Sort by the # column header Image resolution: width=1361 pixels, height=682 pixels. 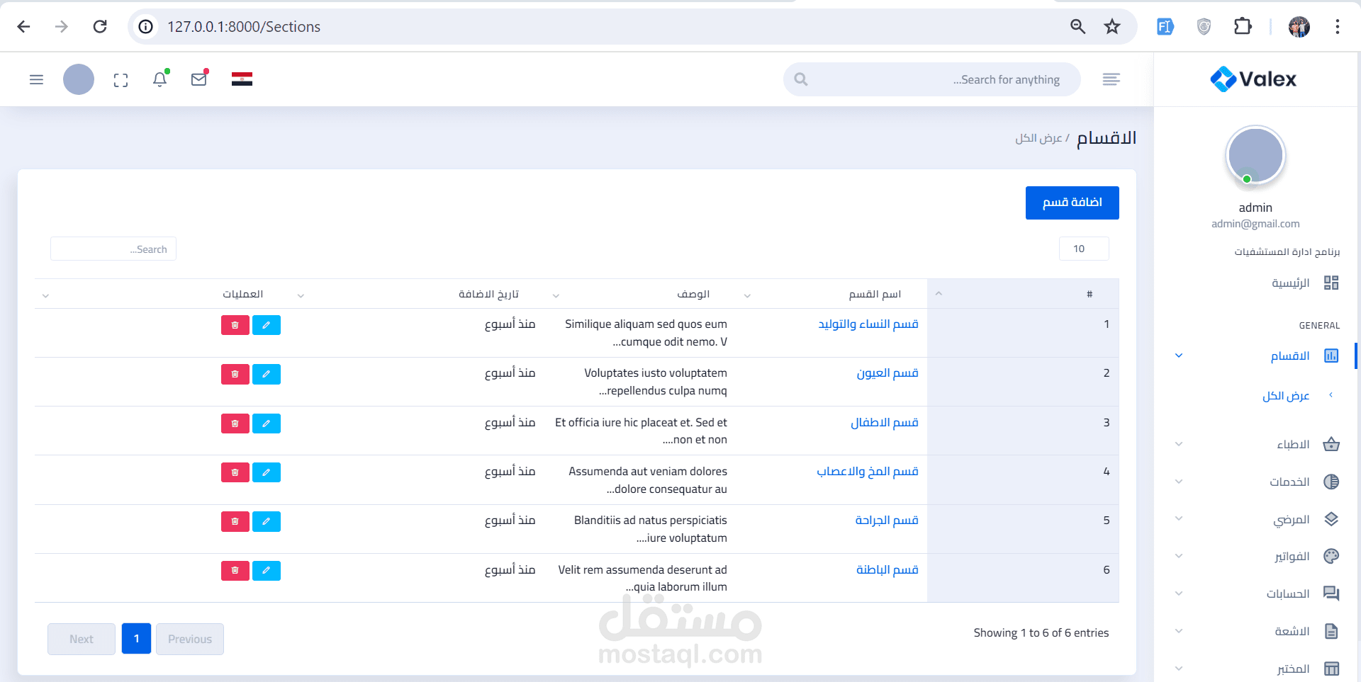click(1023, 294)
